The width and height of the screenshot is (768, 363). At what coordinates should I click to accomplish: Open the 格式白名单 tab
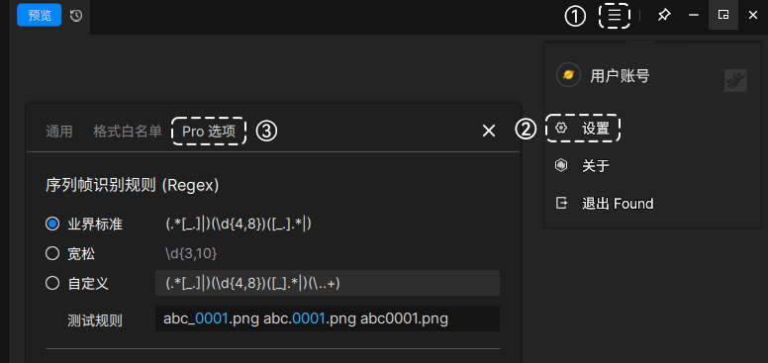click(128, 132)
